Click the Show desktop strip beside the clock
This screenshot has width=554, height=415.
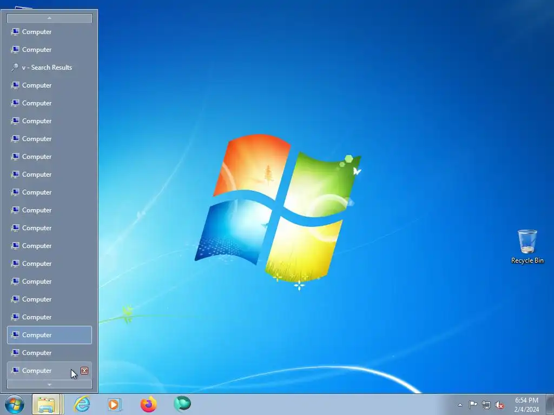click(550, 404)
